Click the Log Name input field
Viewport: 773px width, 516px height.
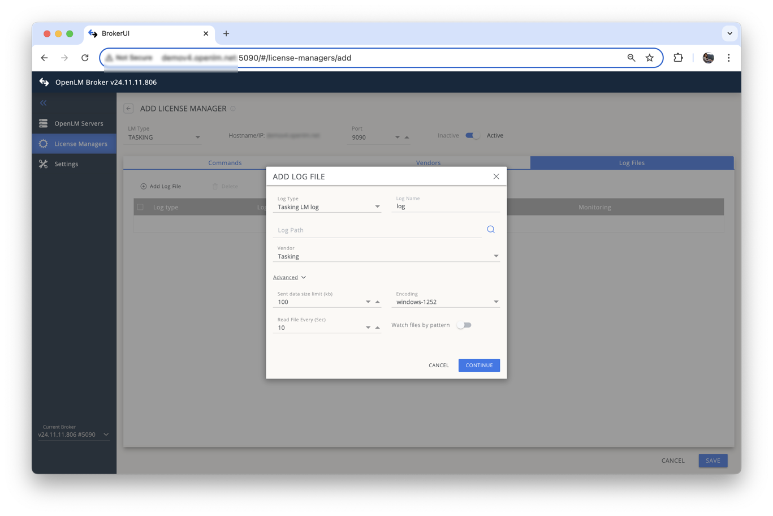point(446,206)
